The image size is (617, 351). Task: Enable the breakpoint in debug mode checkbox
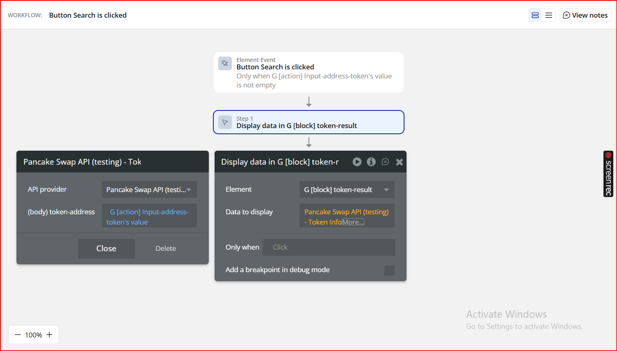389,270
